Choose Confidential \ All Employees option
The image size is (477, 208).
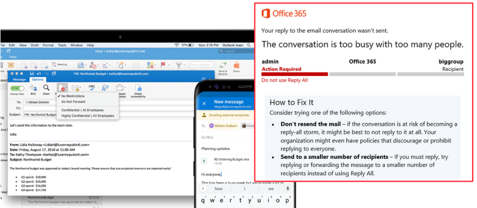pyautogui.click(x=82, y=110)
